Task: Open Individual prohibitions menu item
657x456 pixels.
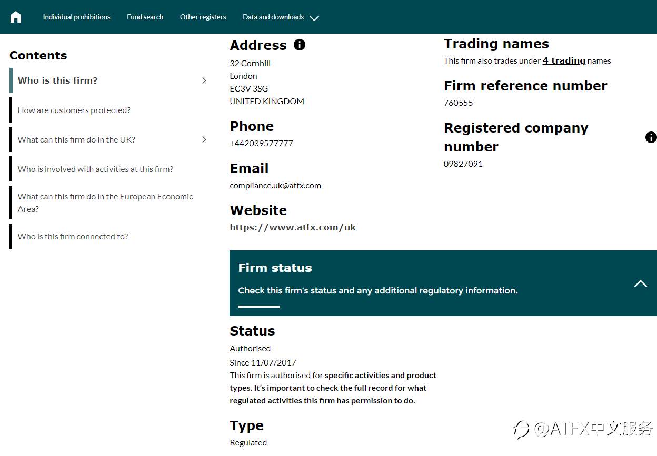Action: tap(77, 17)
